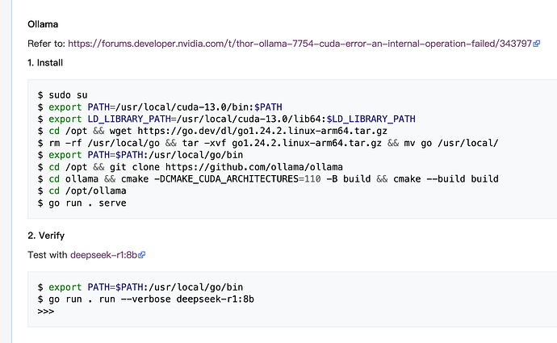
Task: Click the export PATH line in Verify block
Action: (x=140, y=287)
